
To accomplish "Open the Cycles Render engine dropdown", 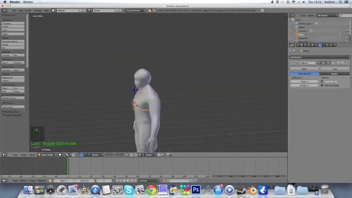I will pos(135,10).
